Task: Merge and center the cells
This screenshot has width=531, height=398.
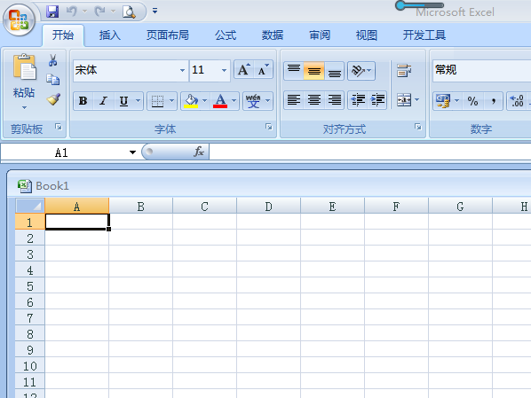Action: [404, 100]
